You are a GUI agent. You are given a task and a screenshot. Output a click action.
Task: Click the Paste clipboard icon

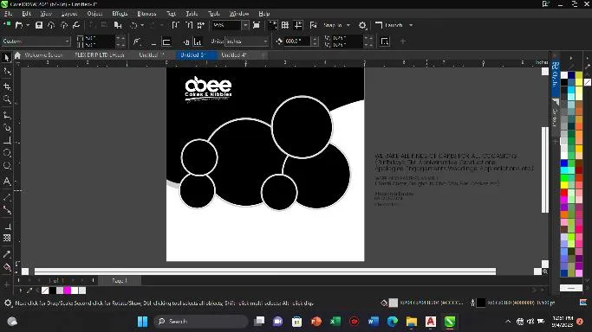tap(118, 25)
